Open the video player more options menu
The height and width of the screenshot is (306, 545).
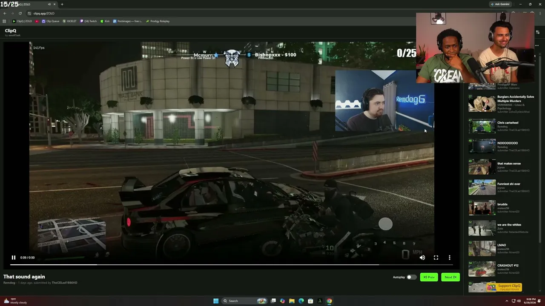450,258
